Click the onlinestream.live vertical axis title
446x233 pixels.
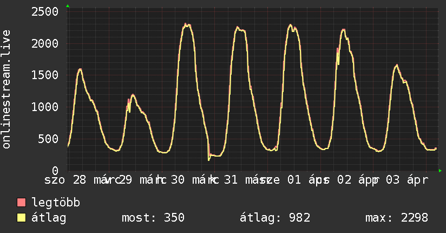click(x=6, y=89)
